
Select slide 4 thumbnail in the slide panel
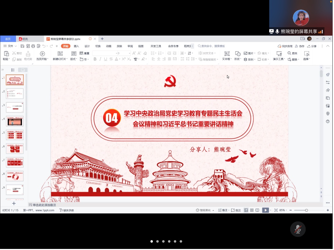click(x=15, y=121)
